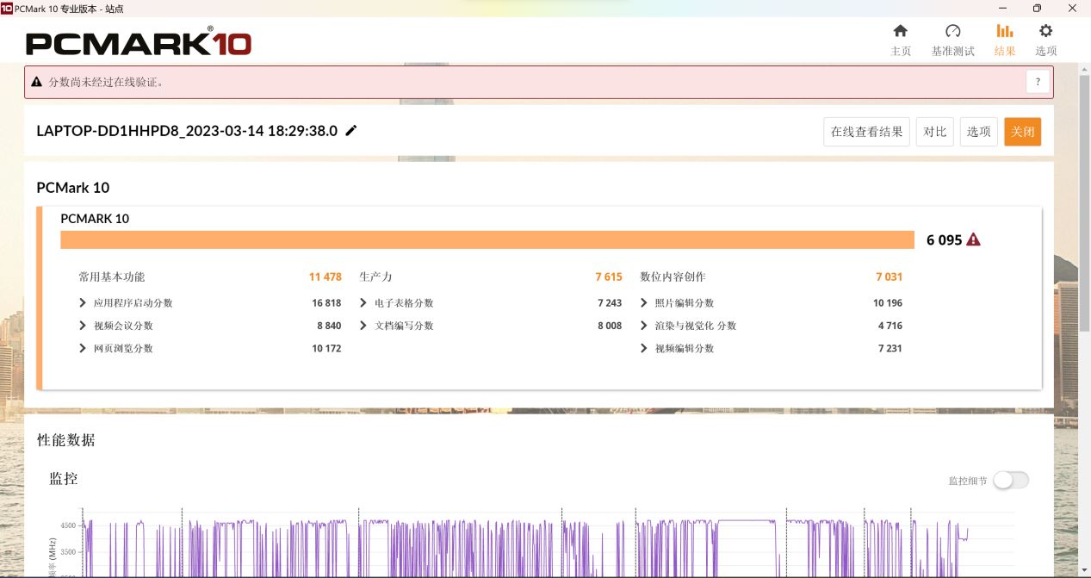The width and height of the screenshot is (1091, 578).
Task: Click the question mark help icon
Action: 1038,82
